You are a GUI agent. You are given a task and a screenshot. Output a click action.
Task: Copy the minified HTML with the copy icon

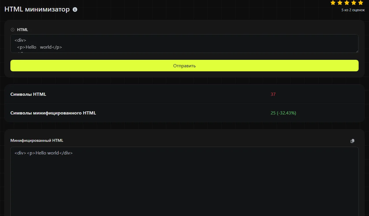point(352,141)
